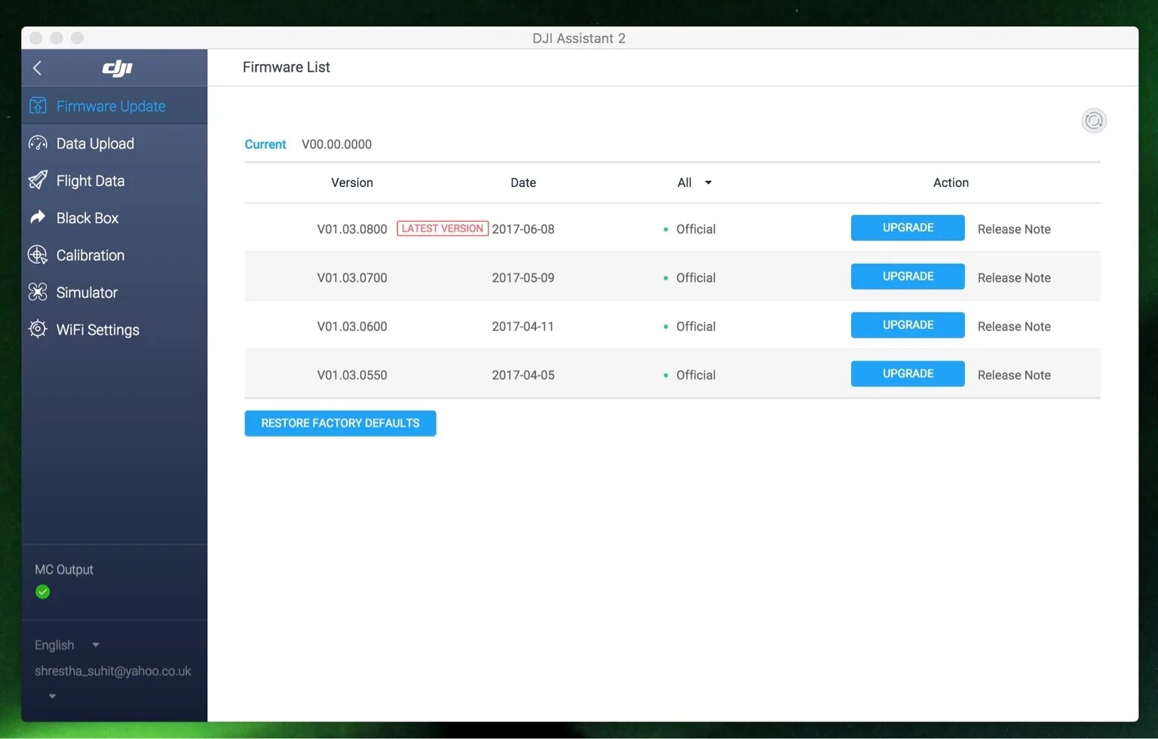Upgrade to firmware V01.03.0700
This screenshot has height=739, width=1158.
coord(908,276)
